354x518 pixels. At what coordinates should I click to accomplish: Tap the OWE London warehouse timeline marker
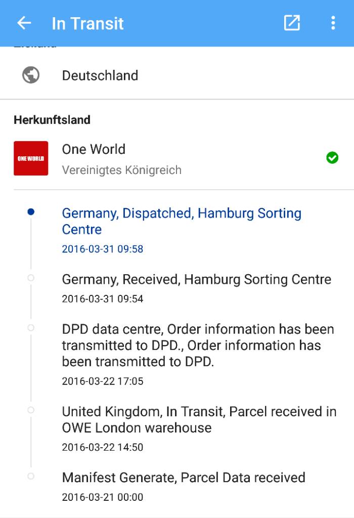coord(31,410)
